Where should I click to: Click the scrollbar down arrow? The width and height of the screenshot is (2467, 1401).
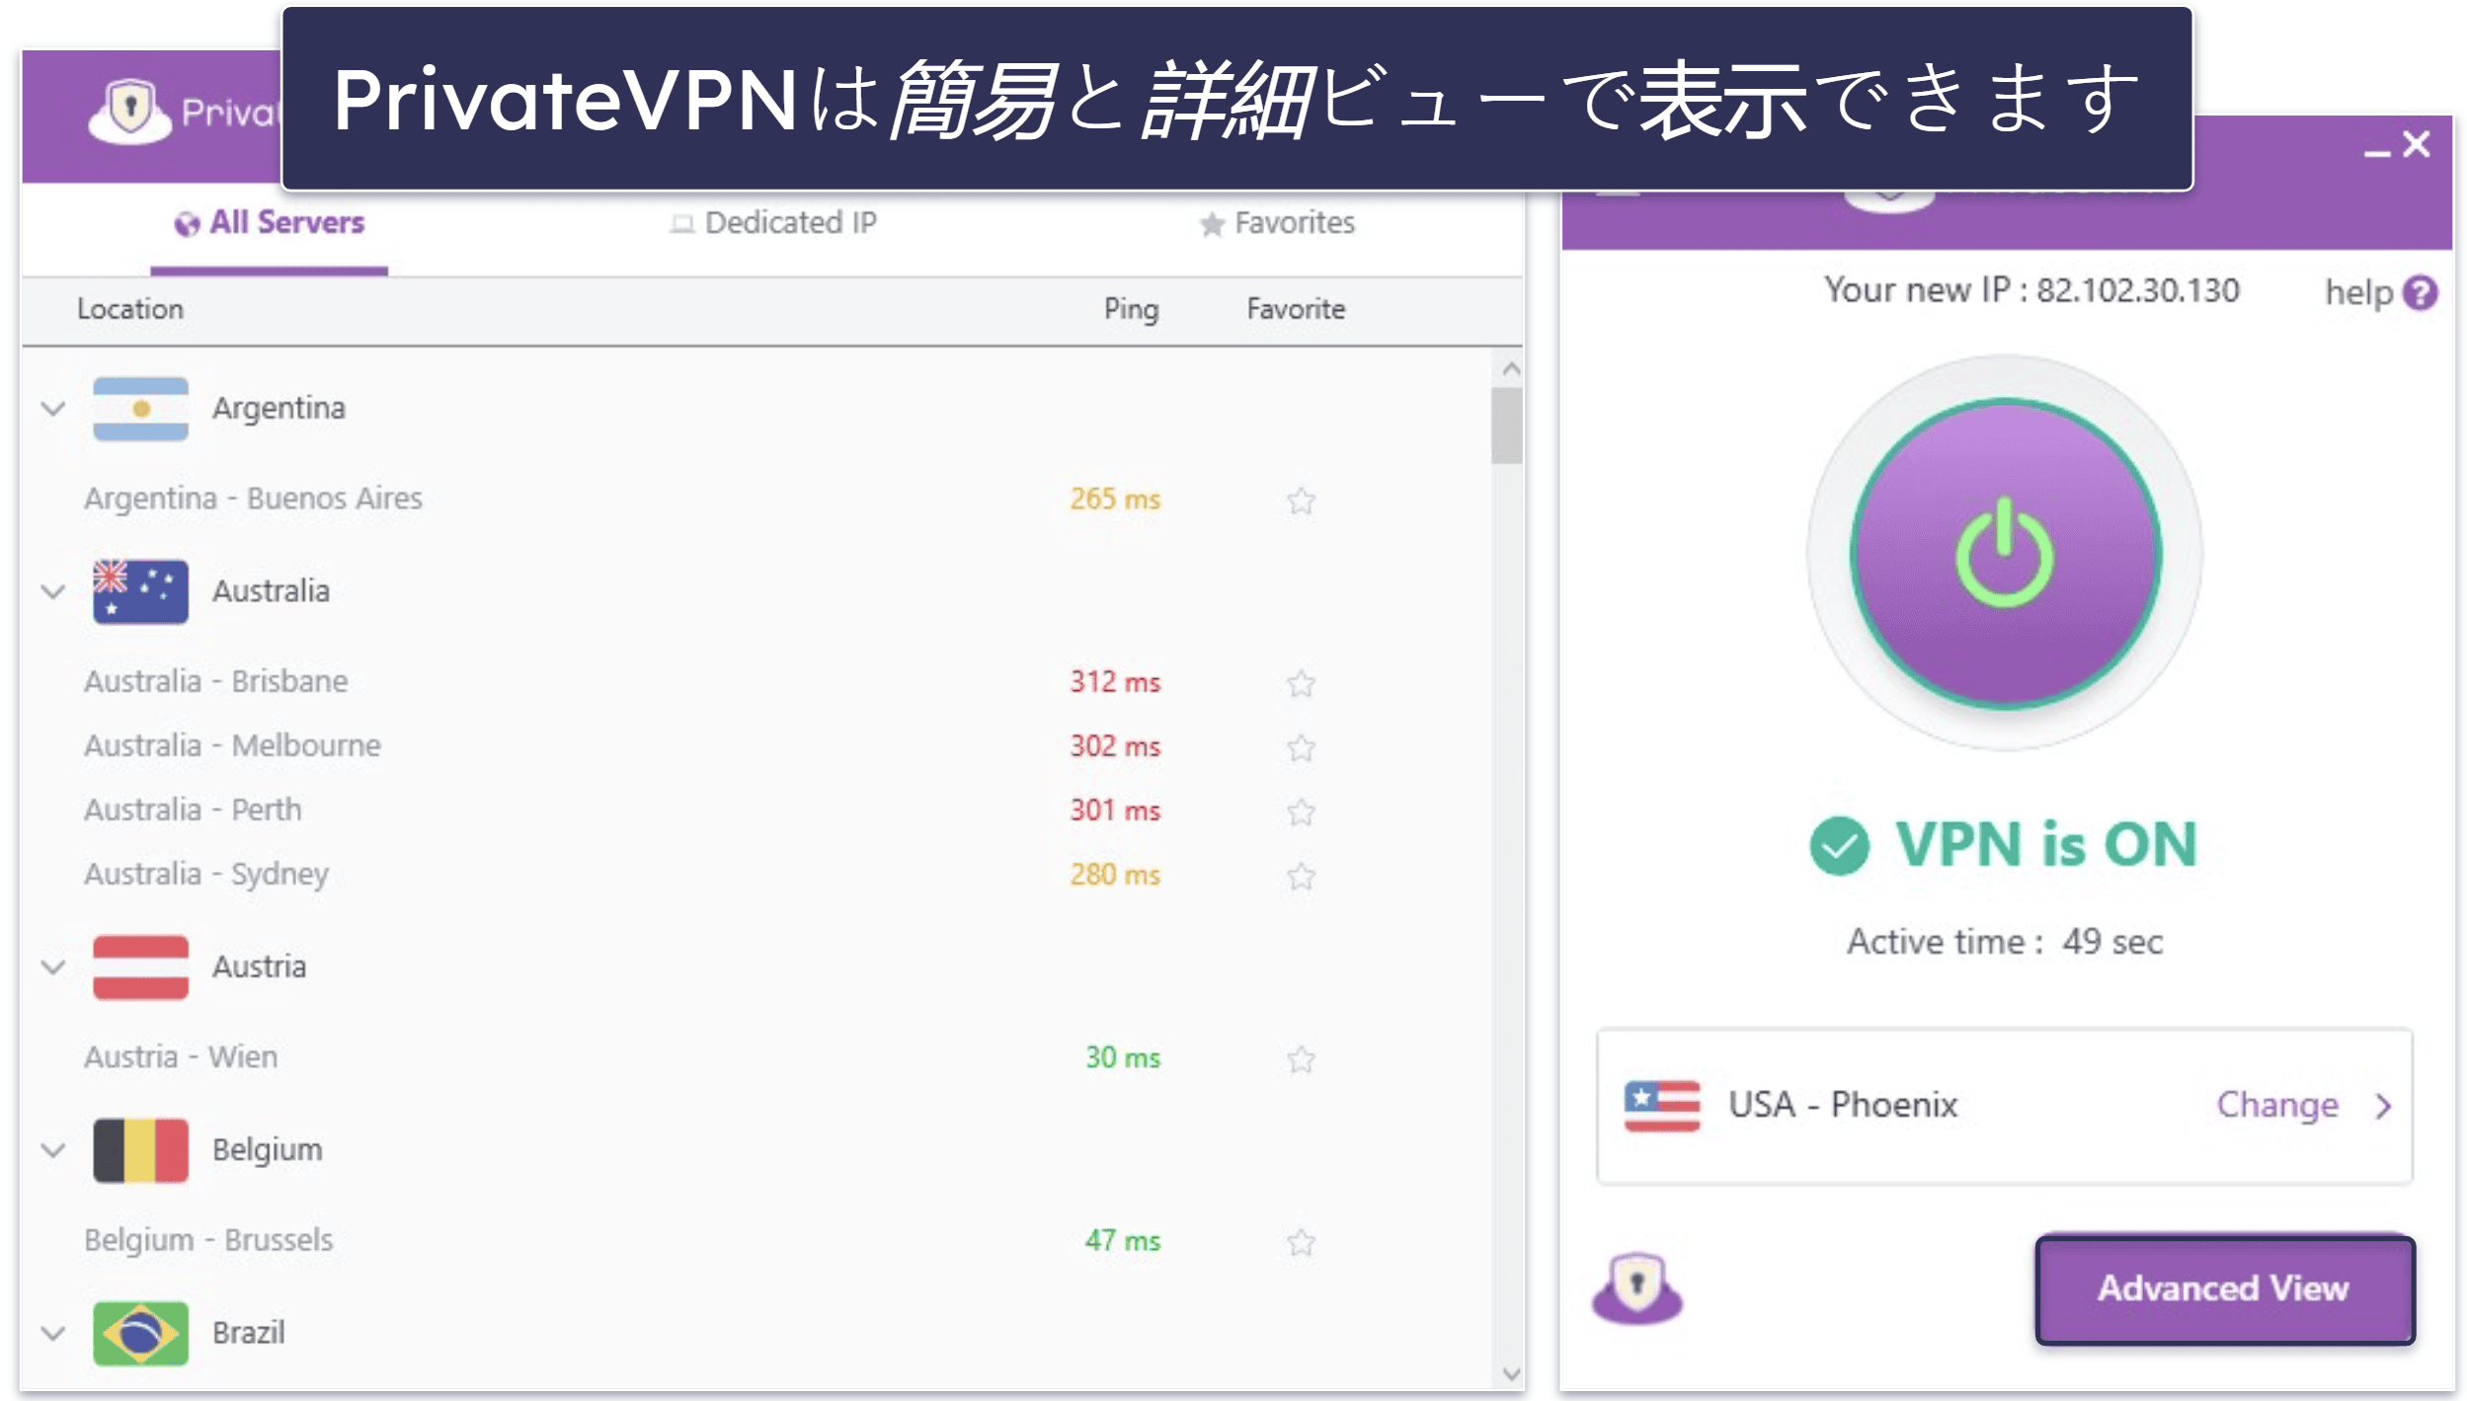1509,1373
